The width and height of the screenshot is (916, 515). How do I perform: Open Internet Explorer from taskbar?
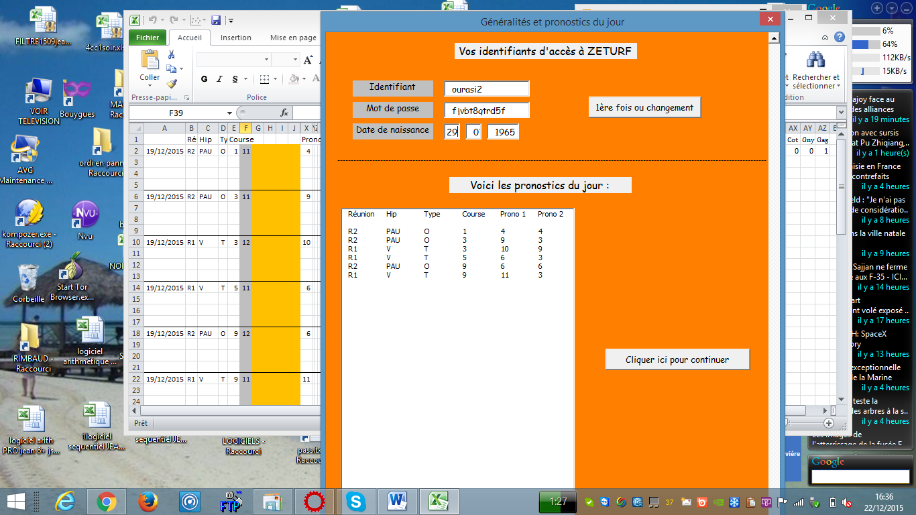coord(65,501)
